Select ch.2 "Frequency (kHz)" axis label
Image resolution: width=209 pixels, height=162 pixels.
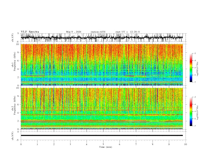[15, 105]
